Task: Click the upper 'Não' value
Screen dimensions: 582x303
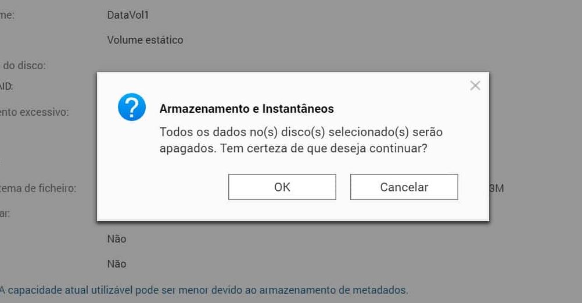Action: 116,238
